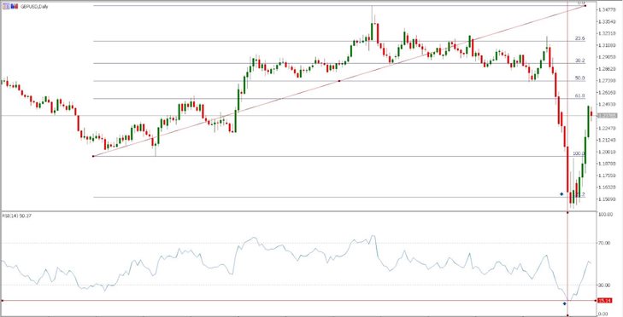Click the 1.20010 price axis label
Viewport: 623px width, 317px height.
(x=608, y=152)
